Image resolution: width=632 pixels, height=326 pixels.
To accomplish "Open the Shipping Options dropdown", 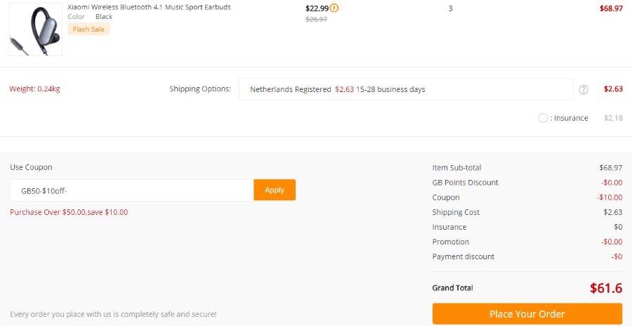I will [406, 89].
